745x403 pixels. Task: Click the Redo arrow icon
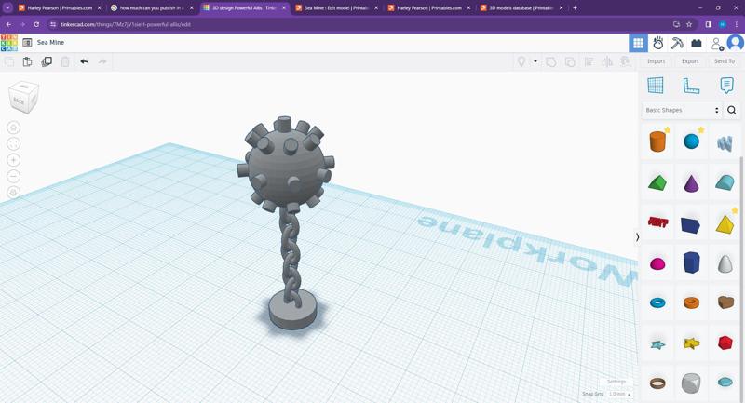pos(102,61)
